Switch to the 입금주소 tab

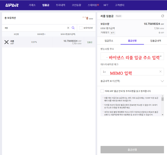(x=109, y=41)
